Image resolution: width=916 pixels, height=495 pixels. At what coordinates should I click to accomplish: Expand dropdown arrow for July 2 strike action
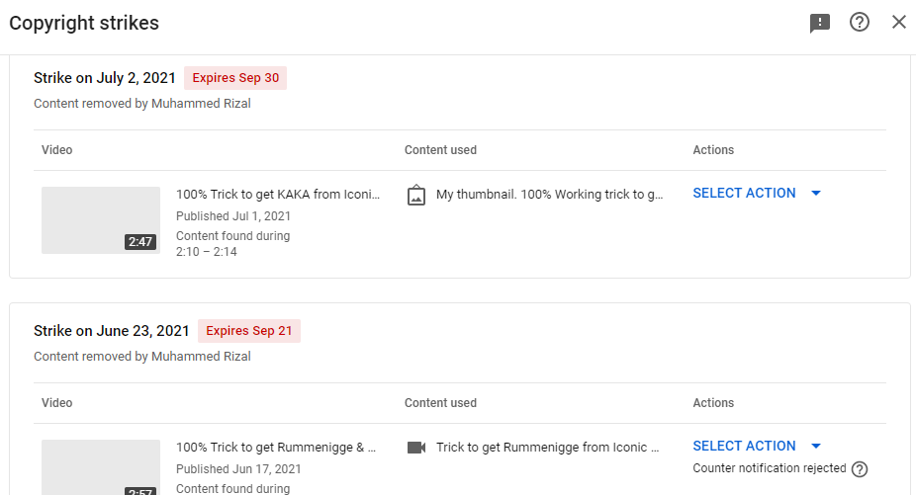(x=816, y=194)
